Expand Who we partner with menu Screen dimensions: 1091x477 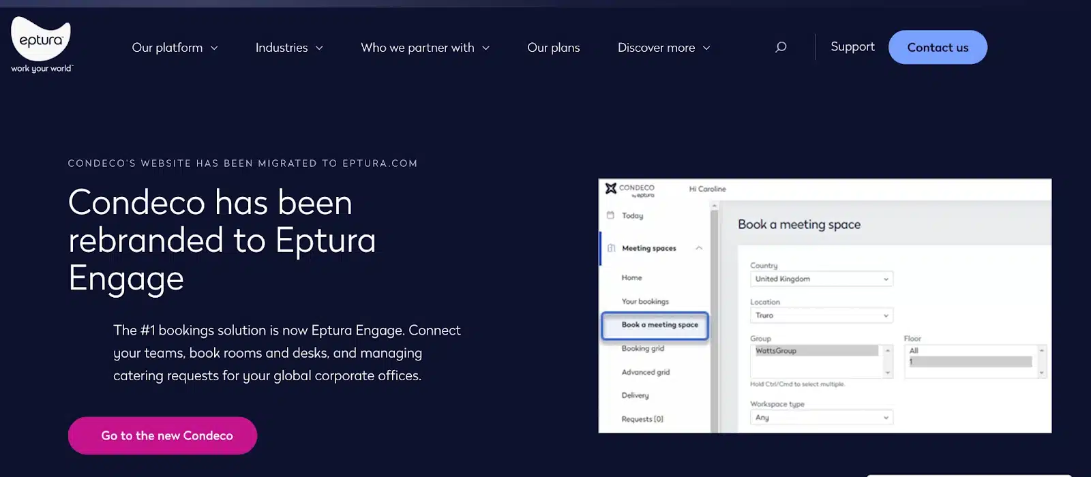425,48
